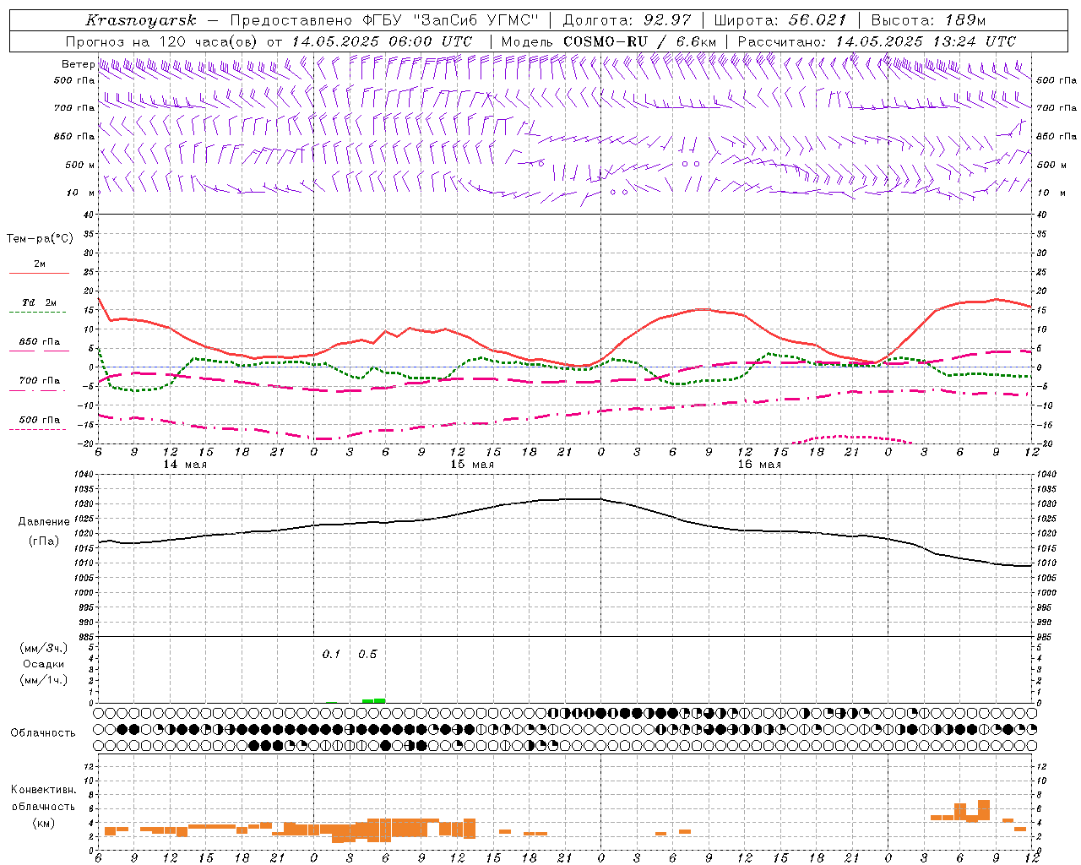Click the 0.1 precipitation amount value
This screenshot has height=865, width=1081.
point(331,655)
